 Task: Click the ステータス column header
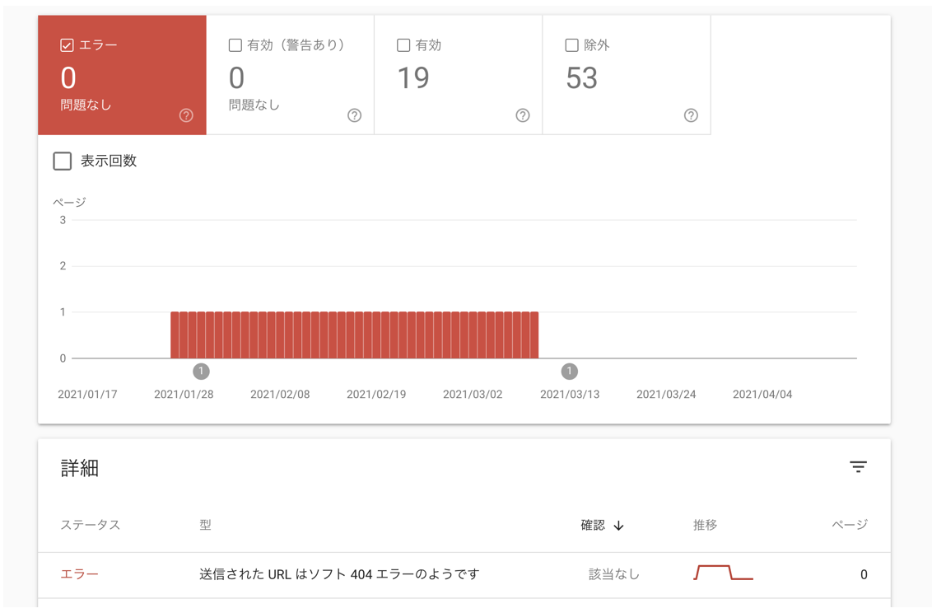[91, 526]
